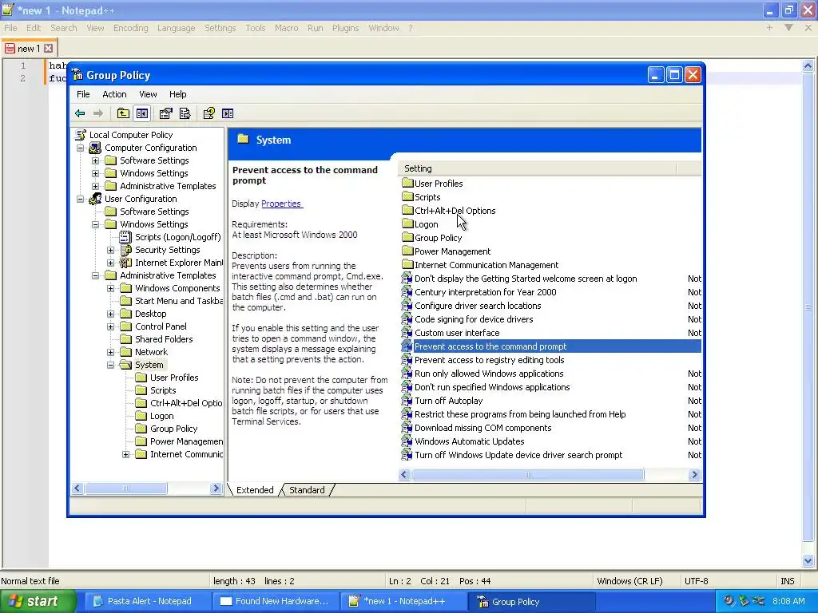Open the Group Policy Help menu
818x613 pixels.
point(177,94)
